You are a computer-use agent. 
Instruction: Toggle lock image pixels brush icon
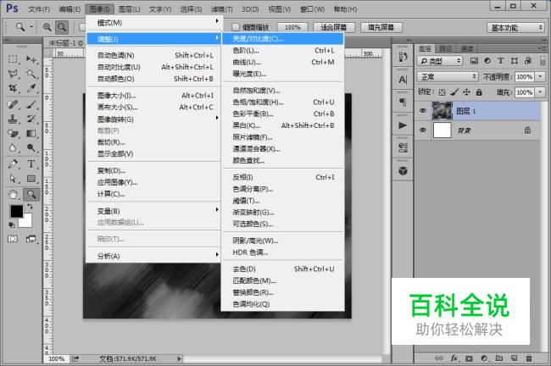(x=454, y=92)
